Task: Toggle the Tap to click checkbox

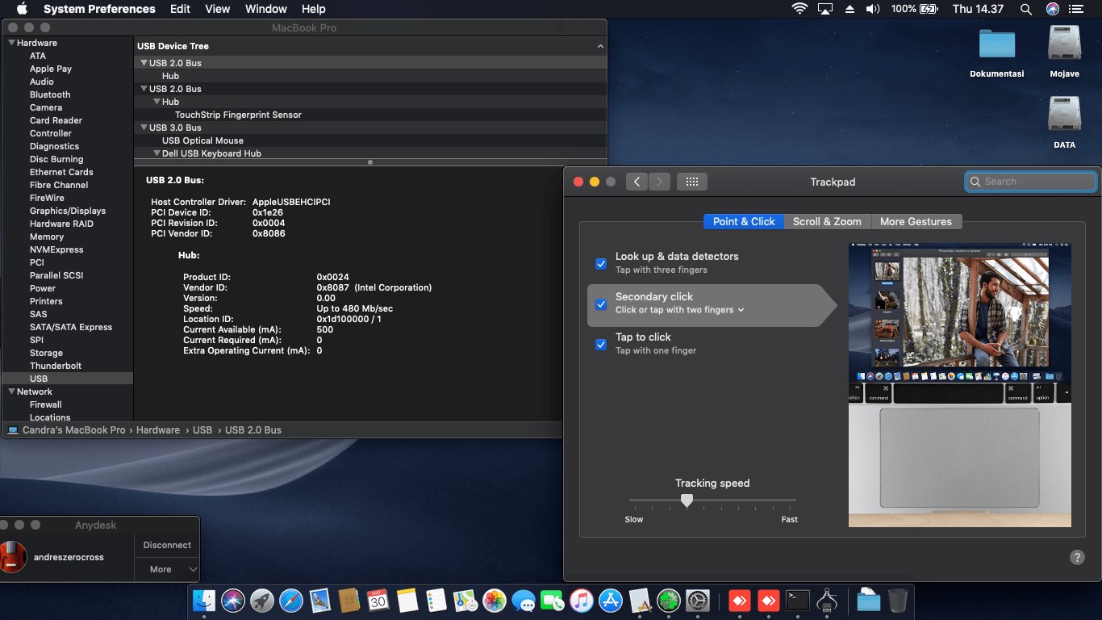Action: (x=601, y=345)
